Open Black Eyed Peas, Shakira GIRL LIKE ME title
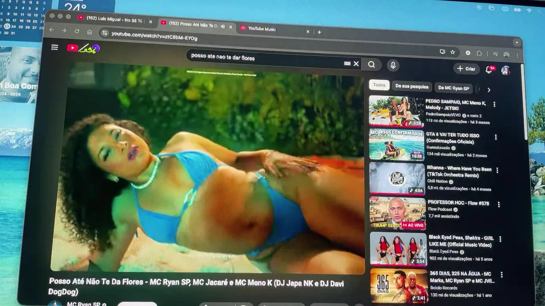 tap(461, 241)
